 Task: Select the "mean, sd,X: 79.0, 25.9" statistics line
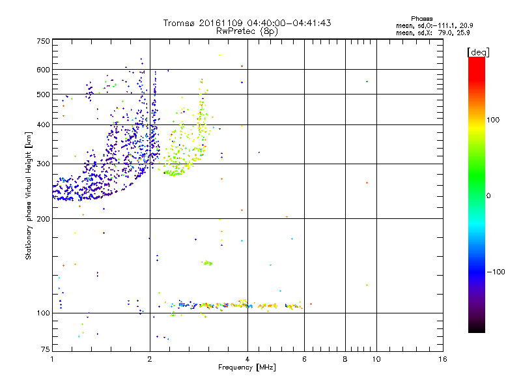click(432, 33)
